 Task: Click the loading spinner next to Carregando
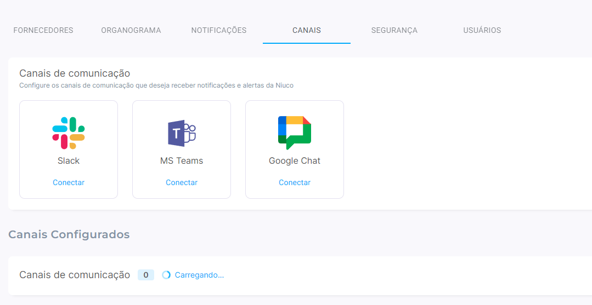(166, 275)
